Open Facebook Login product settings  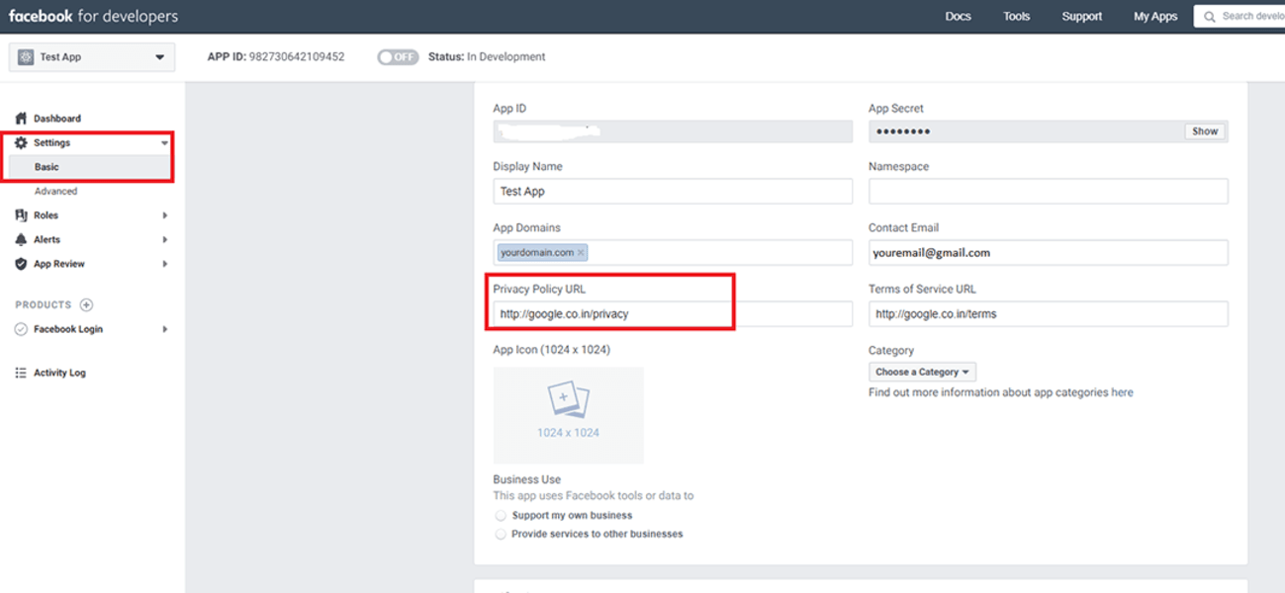pyautogui.click(x=69, y=328)
